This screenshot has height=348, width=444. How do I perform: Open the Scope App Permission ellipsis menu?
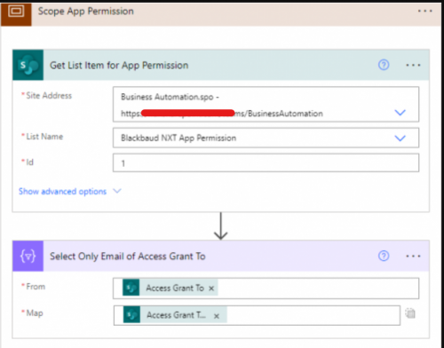point(424,12)
